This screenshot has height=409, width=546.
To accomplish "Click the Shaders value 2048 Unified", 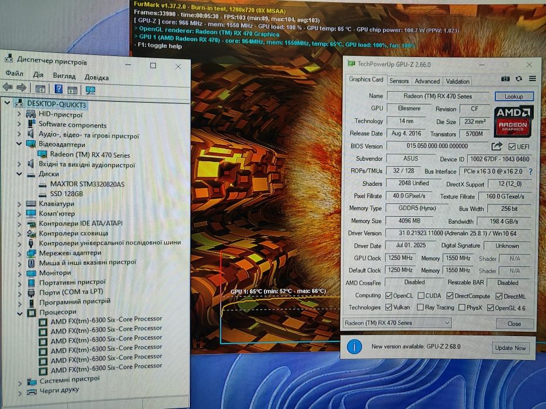I will click(413, 183).
